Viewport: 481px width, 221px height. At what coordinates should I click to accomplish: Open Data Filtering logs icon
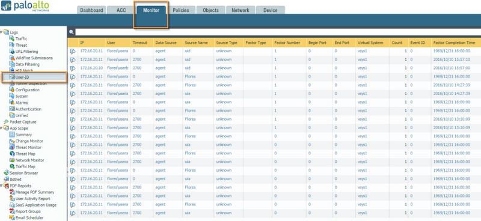pyautogui.click(x=11, y=64)
